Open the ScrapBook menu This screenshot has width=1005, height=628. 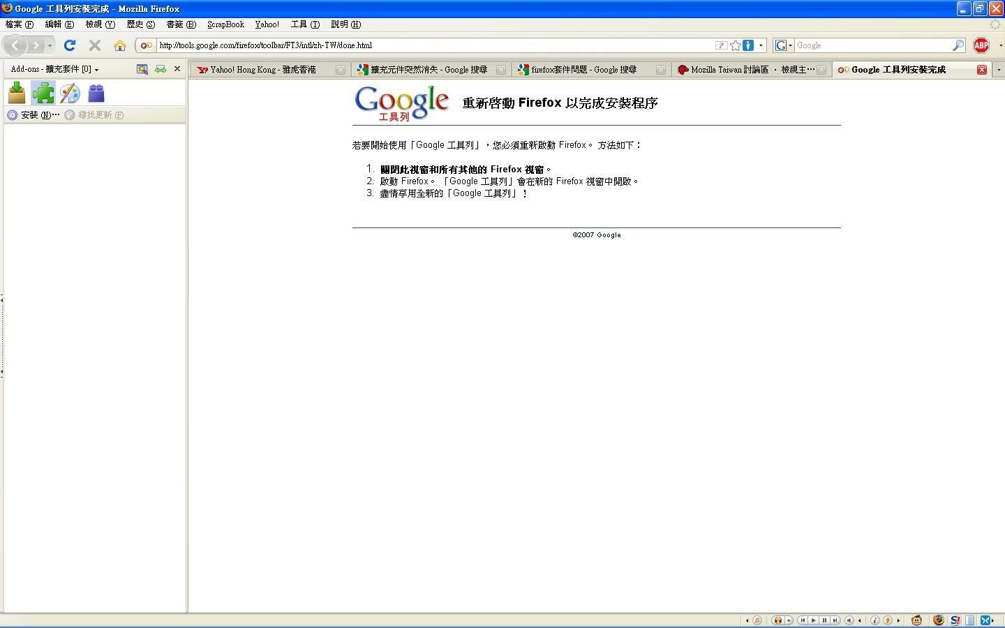coord(225,24)
